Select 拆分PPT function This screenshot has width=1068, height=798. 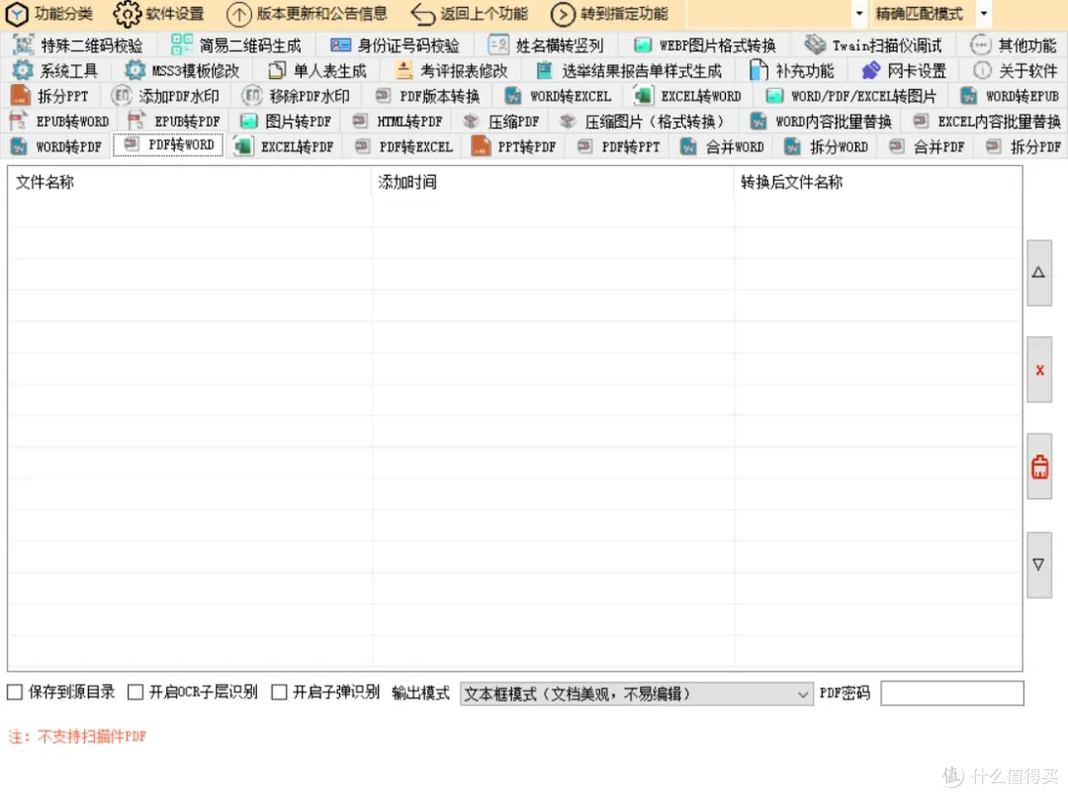50,96
